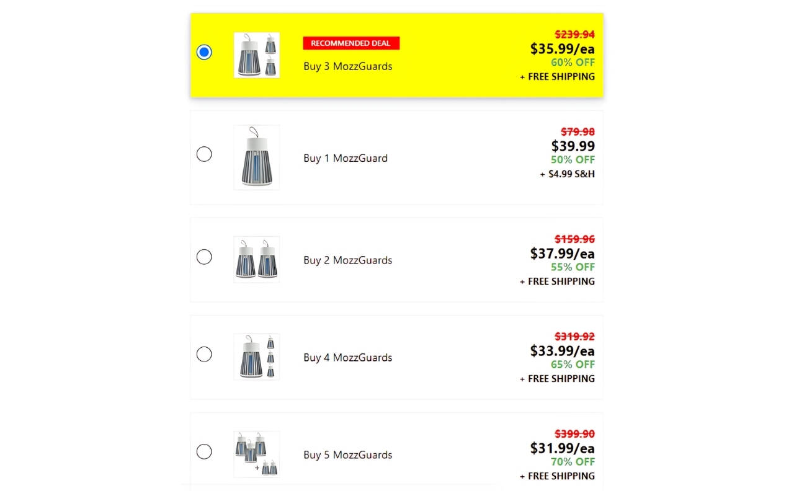This screenshot has width=794, height=496.
Task: Click the five-lamp product thumbnail
Action: pos(257,454)
